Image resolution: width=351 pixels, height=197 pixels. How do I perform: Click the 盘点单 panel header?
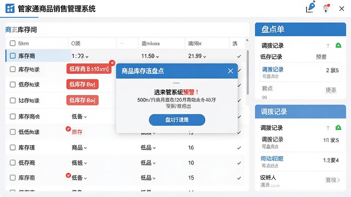[300, 29]
